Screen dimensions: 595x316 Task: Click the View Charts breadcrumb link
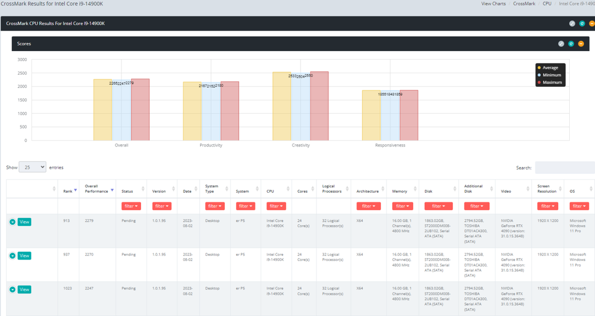(493, 3)
